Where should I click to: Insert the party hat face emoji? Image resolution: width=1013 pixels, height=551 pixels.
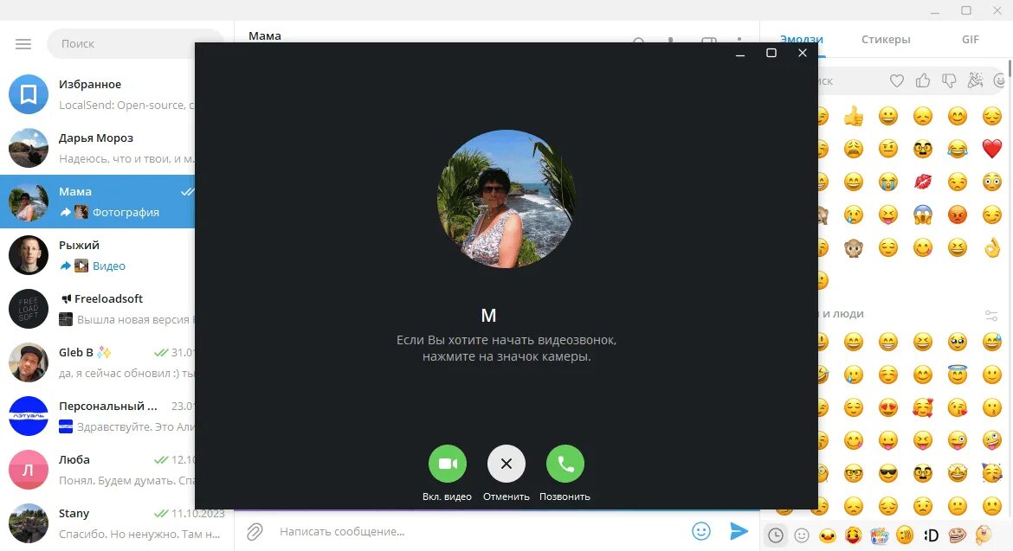click(991, 473)
